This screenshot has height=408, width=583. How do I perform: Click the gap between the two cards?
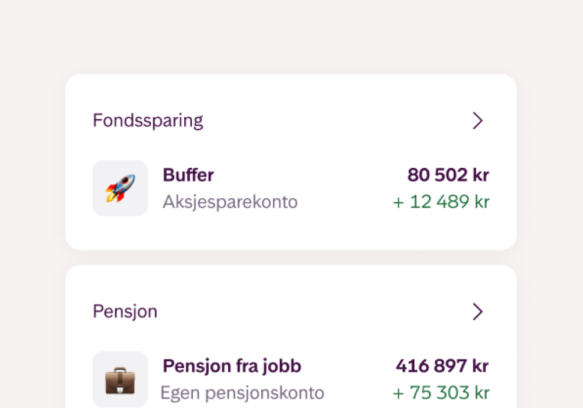point(291,258)
